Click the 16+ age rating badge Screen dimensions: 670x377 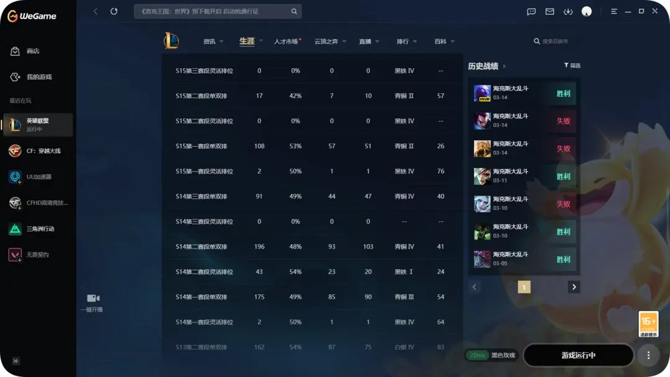tap(648, 324)
